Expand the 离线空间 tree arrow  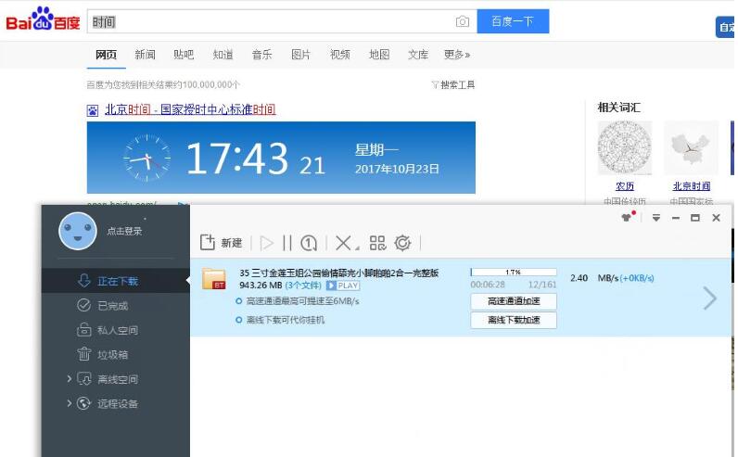pos(70,378)
